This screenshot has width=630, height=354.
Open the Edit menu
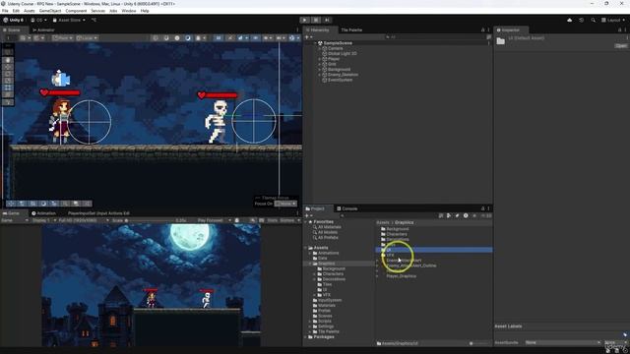point(16,11)
